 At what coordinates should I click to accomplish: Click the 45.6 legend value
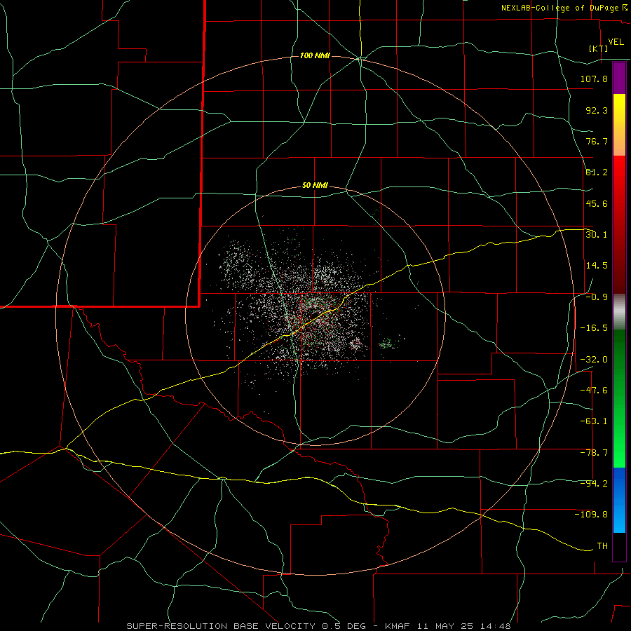click(597, 203)
